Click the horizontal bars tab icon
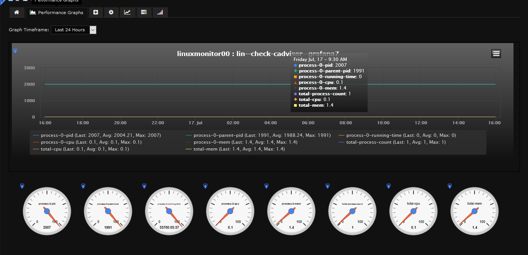Viewport: 528px width, 255px height. pyautogui.click(x=144, y=13)
